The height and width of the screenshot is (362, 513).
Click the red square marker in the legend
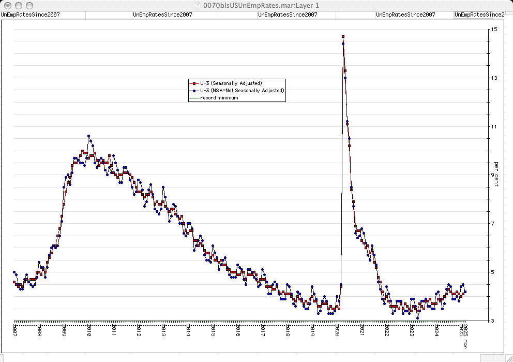tap(194, 83)
